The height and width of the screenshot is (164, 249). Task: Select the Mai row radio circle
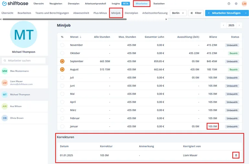tap(62, 94)
